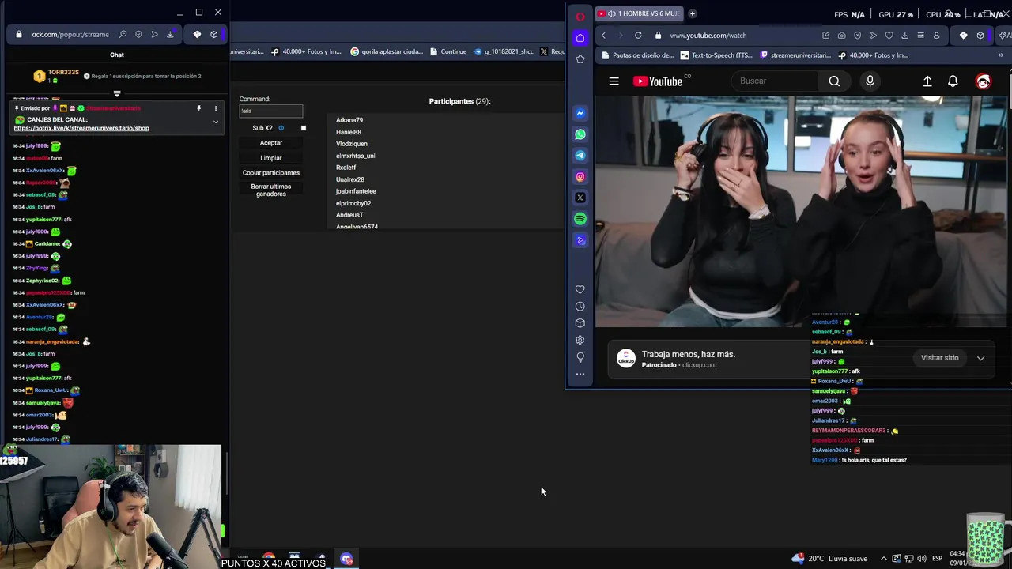Expand the pinned chat message chevron
Viewport: 1012px width, 569px height.
click(215, 122)
